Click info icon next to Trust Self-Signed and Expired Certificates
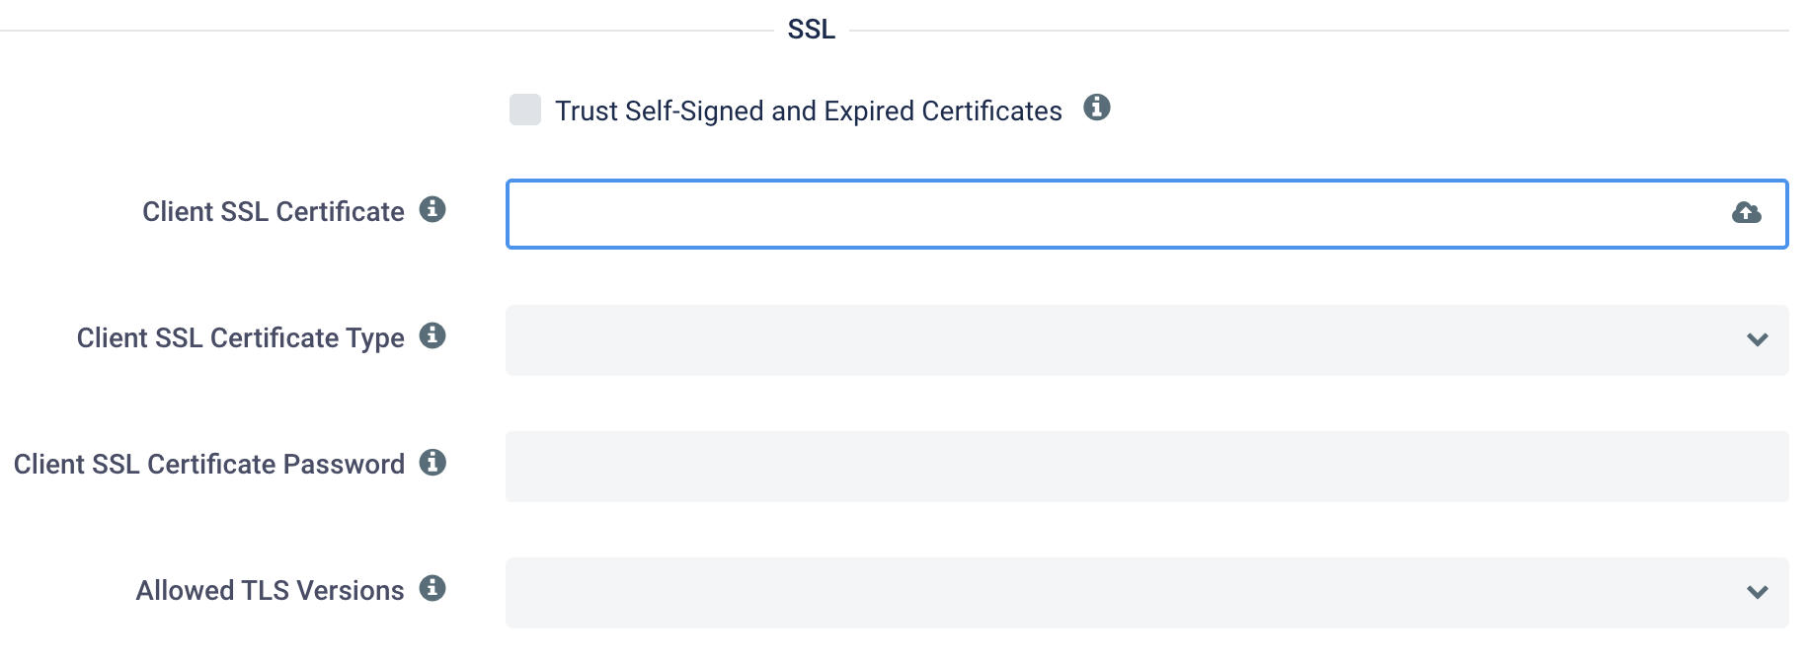The image size is (1809, 663). pyautogui.click(x=1097, y=108)
